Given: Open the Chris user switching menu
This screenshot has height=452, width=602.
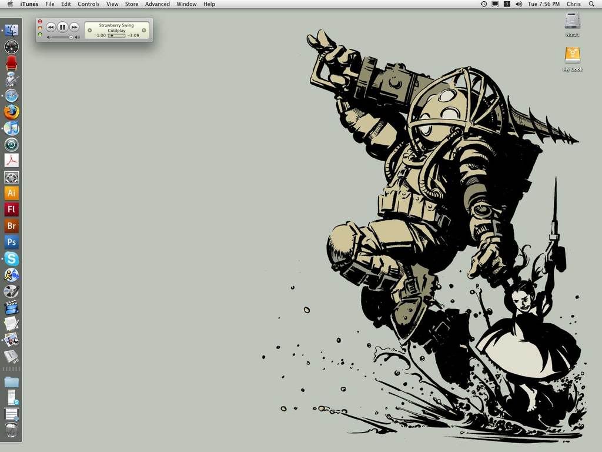Looking at the screenshot, I should (x=574, y=4).
